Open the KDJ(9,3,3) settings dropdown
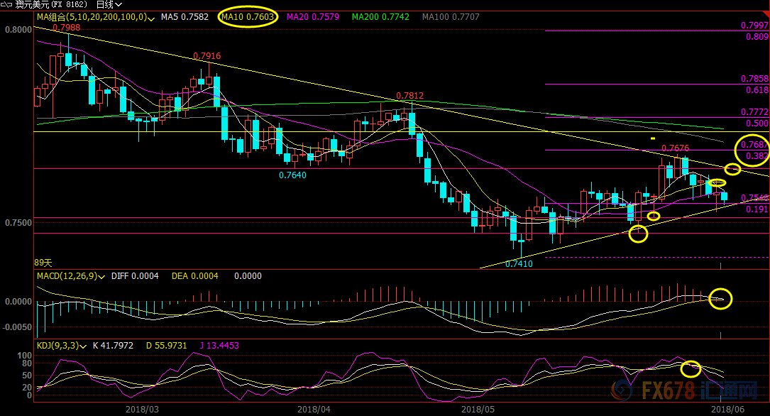 pyautogui.click(x=83, y=346)
